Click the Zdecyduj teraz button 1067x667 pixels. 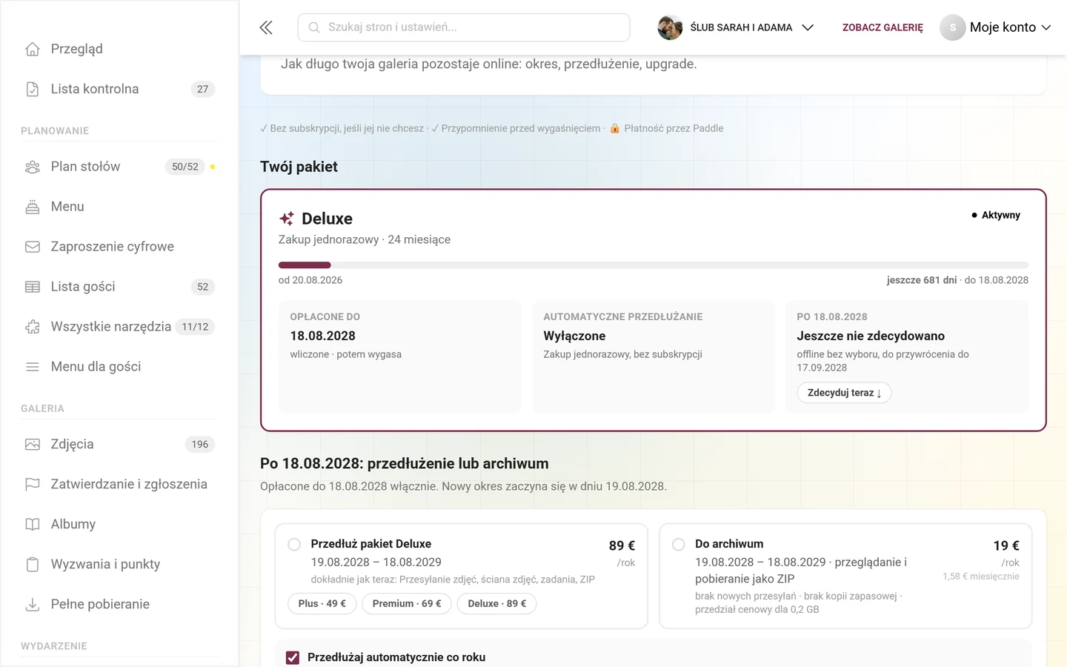pyautogui.click(x=844, y=393)
